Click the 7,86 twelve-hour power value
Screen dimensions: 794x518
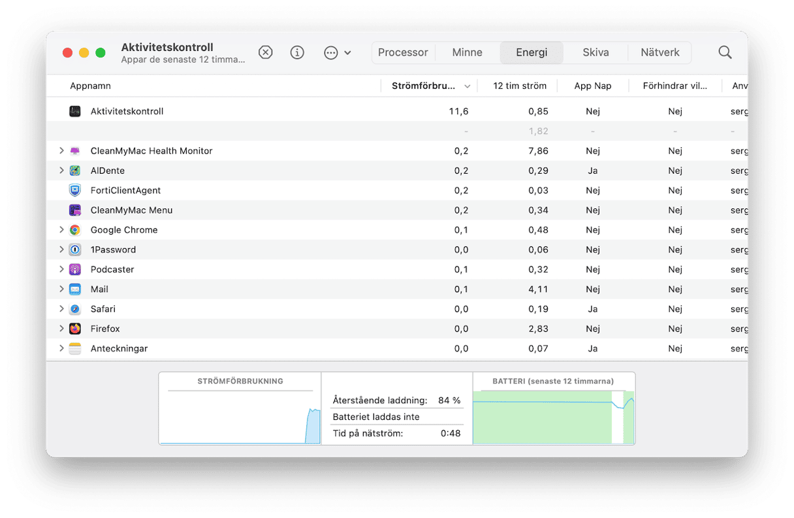click(x=538, y=151)
